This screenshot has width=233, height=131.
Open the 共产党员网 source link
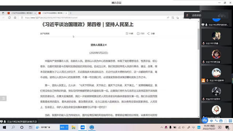tap(45, 34)
